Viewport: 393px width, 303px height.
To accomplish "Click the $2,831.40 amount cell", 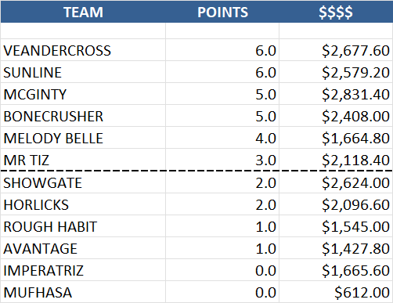I will coord(336,94).
